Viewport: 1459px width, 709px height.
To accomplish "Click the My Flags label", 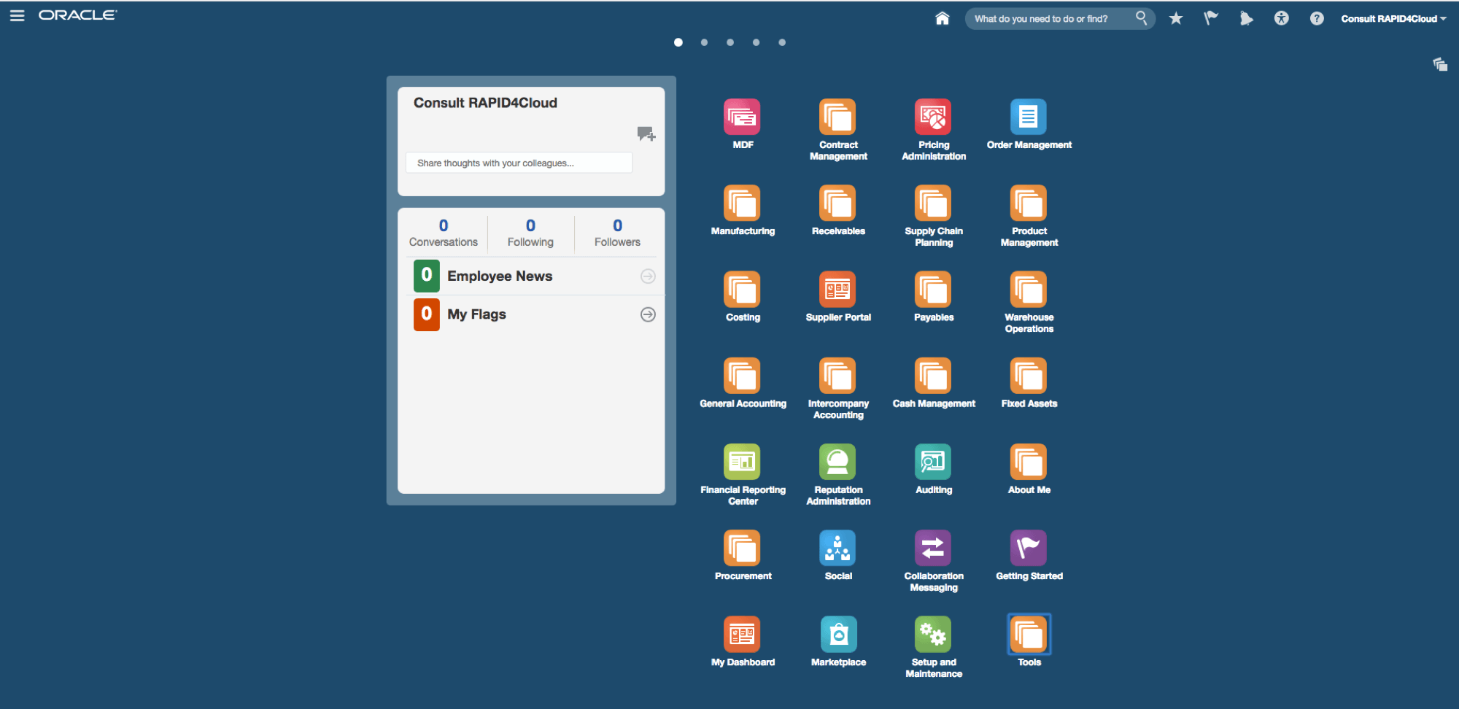I will (476, 314).
